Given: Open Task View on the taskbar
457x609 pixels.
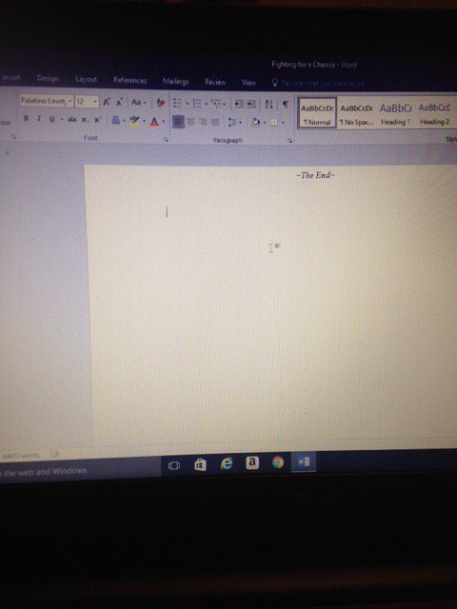Looking at the screenshot, I should [x=173, y=465].
